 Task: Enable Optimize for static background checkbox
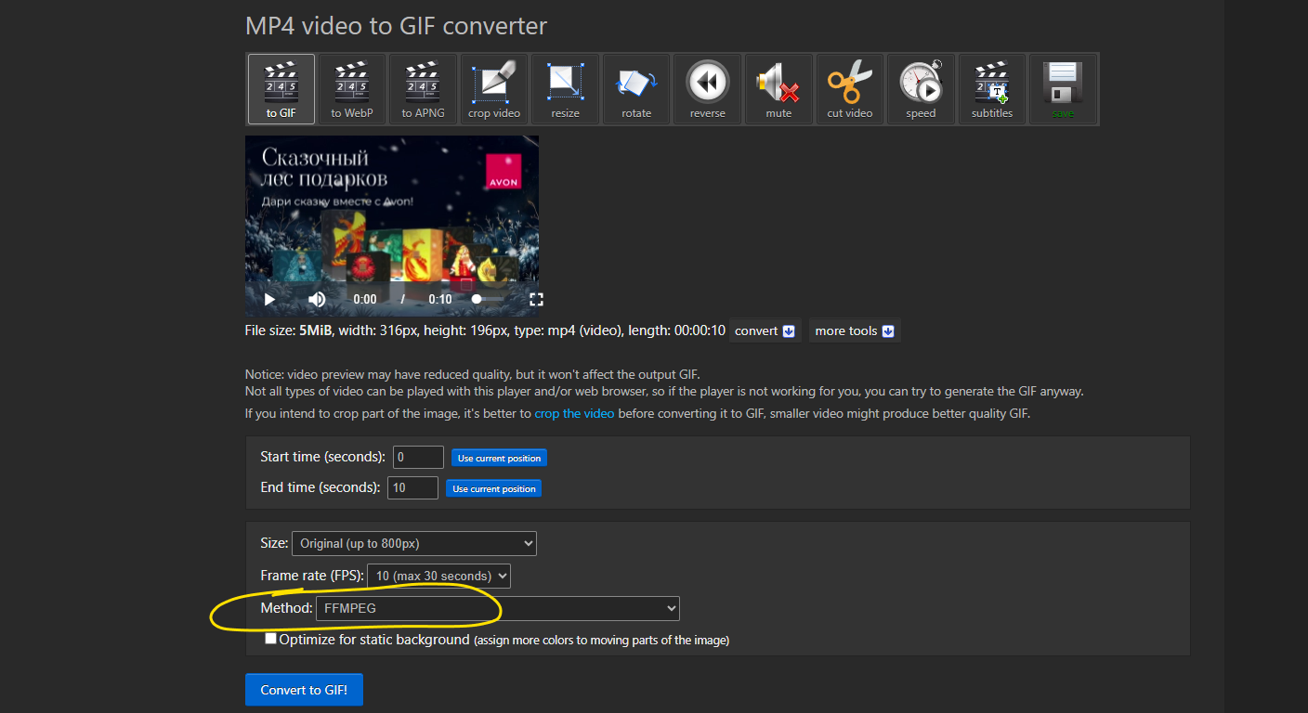point(270,639)
